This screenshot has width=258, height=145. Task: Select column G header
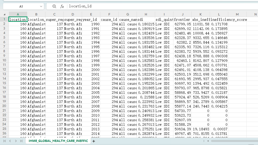[127, 14]
